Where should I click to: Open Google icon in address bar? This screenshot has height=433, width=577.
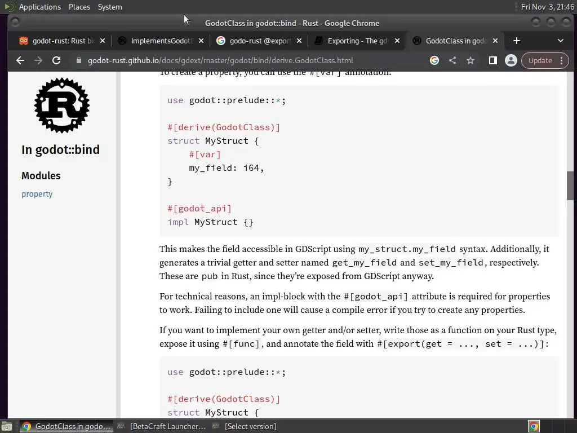(434, 60)
